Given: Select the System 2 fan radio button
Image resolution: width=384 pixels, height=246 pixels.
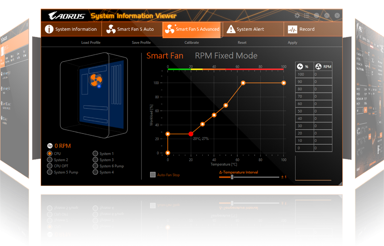Looking at the screenshot, I should click(x=50, y=160).
